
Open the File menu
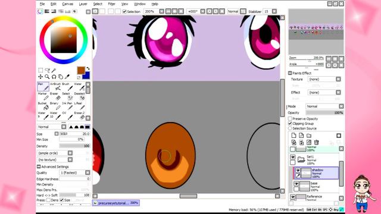point(42,4)
